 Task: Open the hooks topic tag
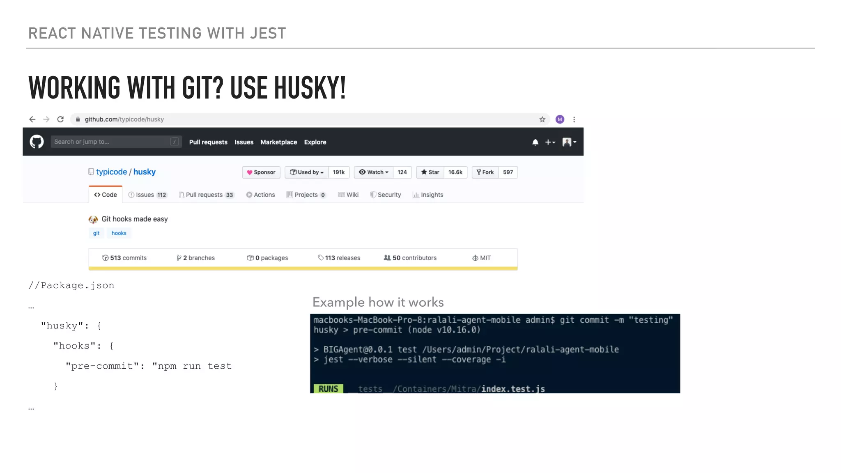tap(119, 233)
